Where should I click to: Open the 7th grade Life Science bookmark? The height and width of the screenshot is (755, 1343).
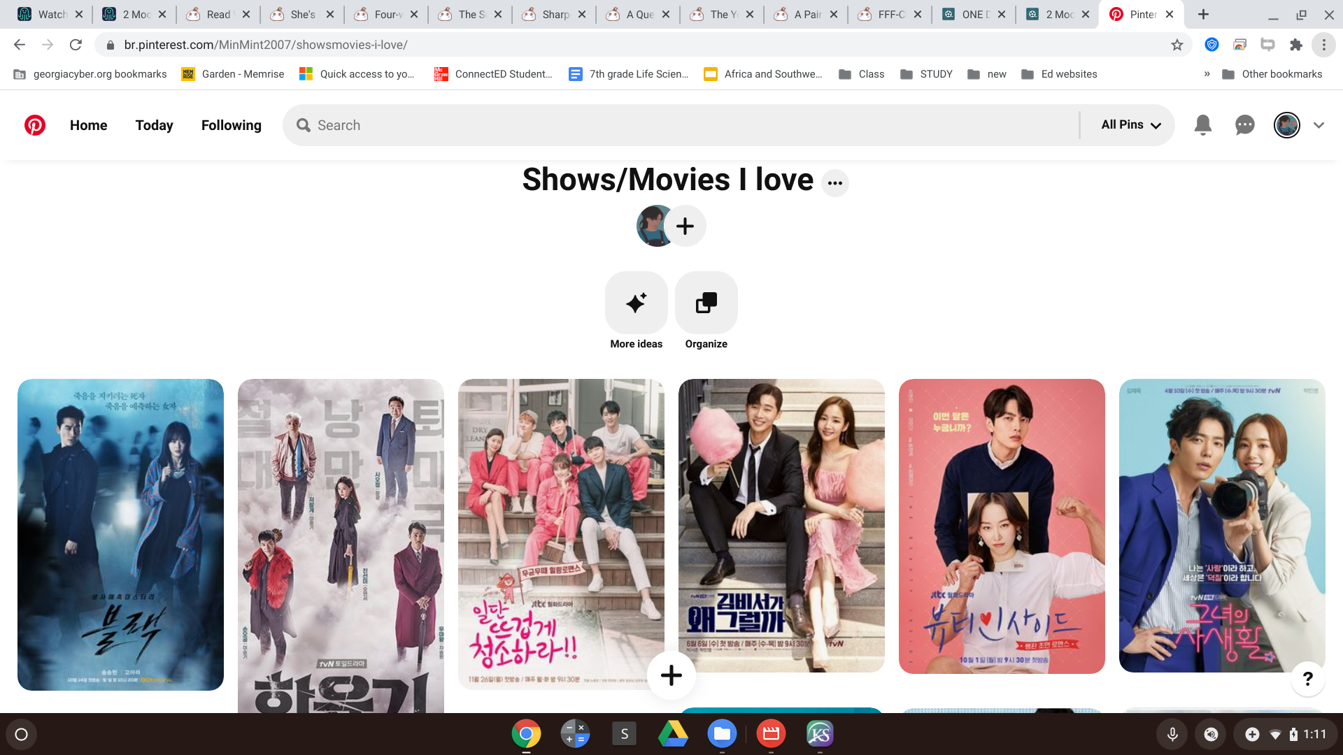coord(629,74)
